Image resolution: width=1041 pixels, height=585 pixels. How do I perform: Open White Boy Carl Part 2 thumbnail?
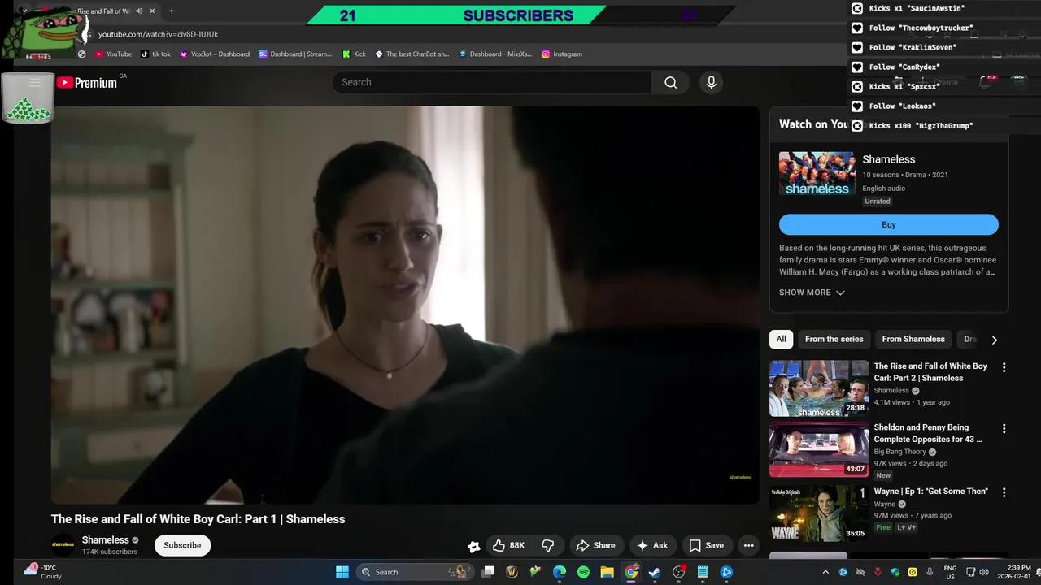point(819,388)
